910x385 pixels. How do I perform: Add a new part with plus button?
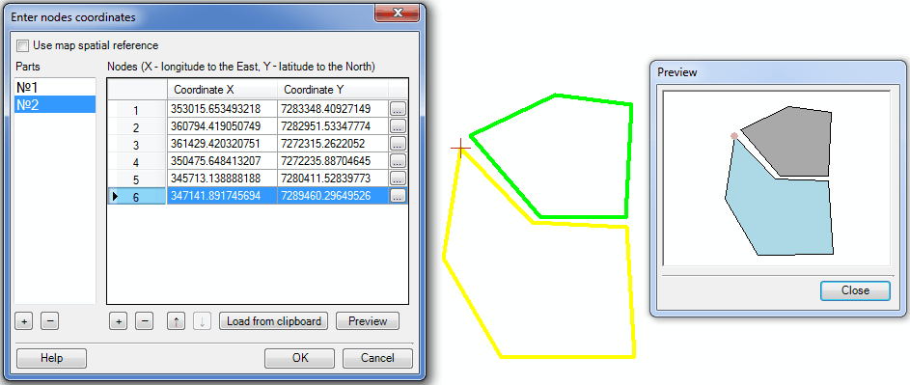24,320
